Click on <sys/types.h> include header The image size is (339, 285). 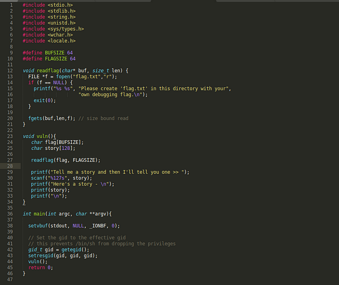66,29
